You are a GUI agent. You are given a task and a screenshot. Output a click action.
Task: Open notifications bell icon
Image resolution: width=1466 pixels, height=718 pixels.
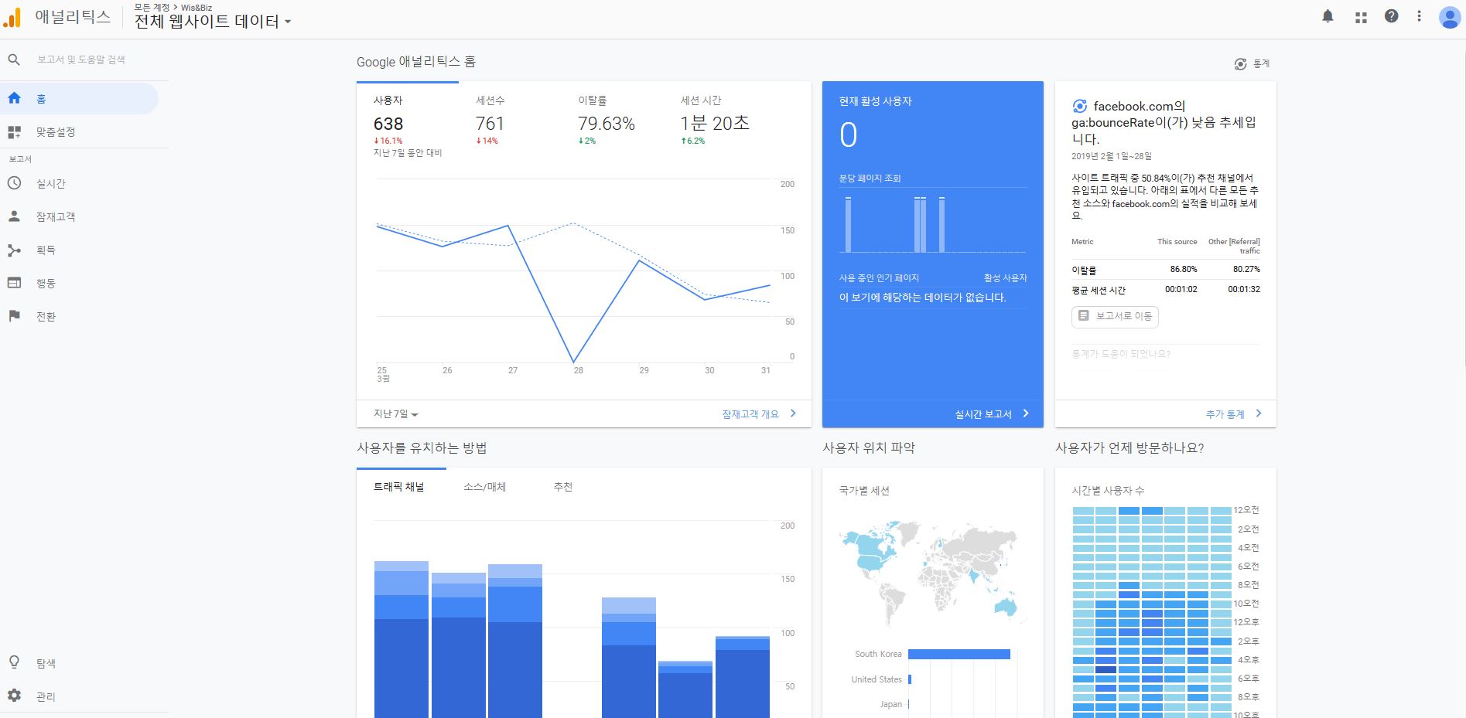pyautogui.click(x=1328, y=16)
